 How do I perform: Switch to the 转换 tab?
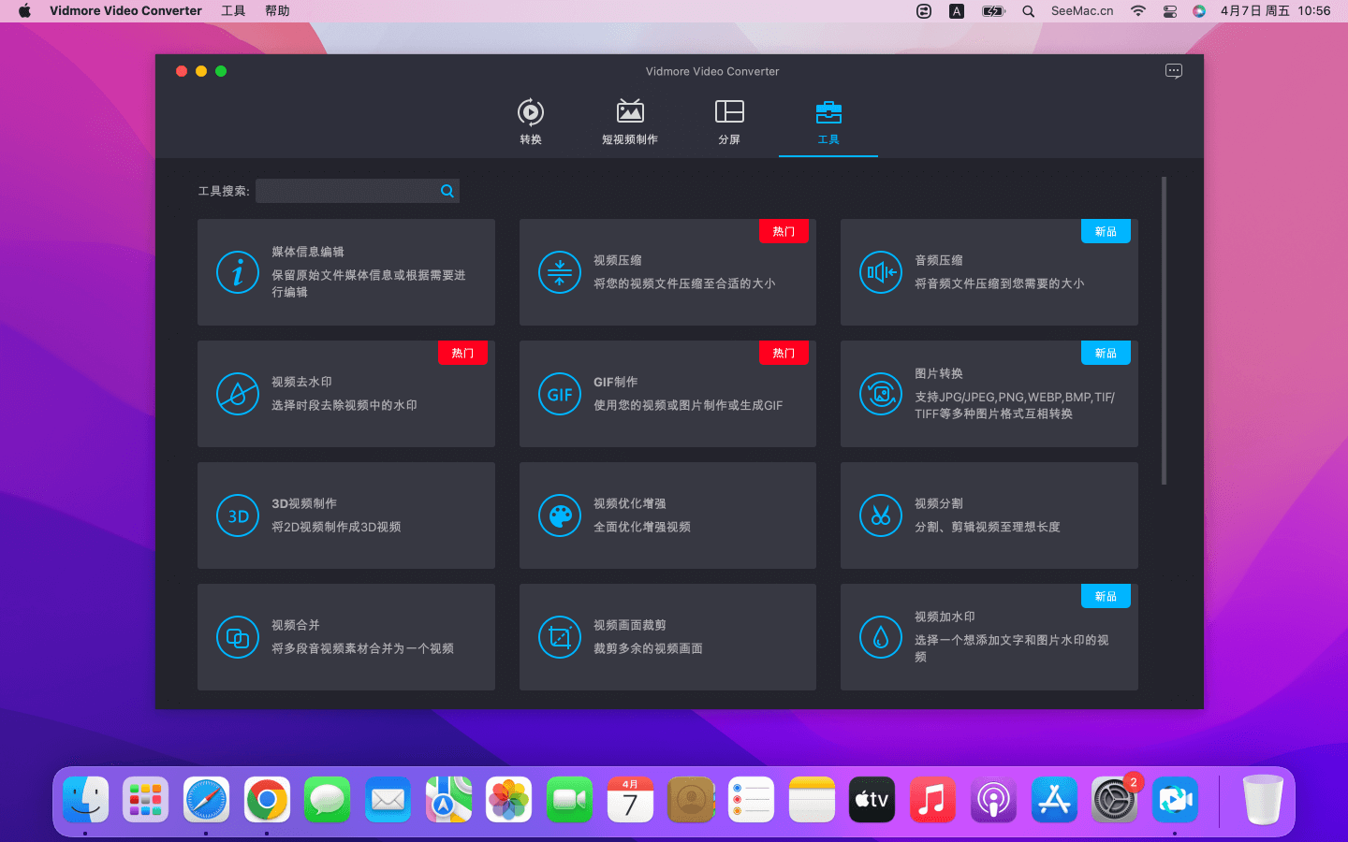click(x=531, y=121)
